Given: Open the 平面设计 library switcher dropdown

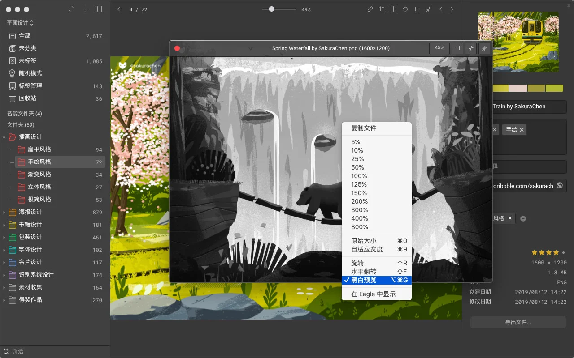Looking at the screenshot, I should [x=20, y=23].
